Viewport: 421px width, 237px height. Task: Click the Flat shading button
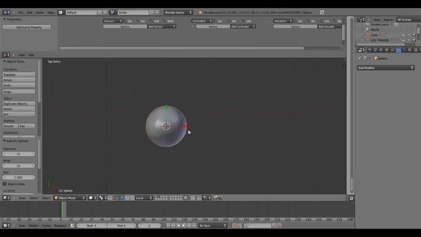click(27, 126)
